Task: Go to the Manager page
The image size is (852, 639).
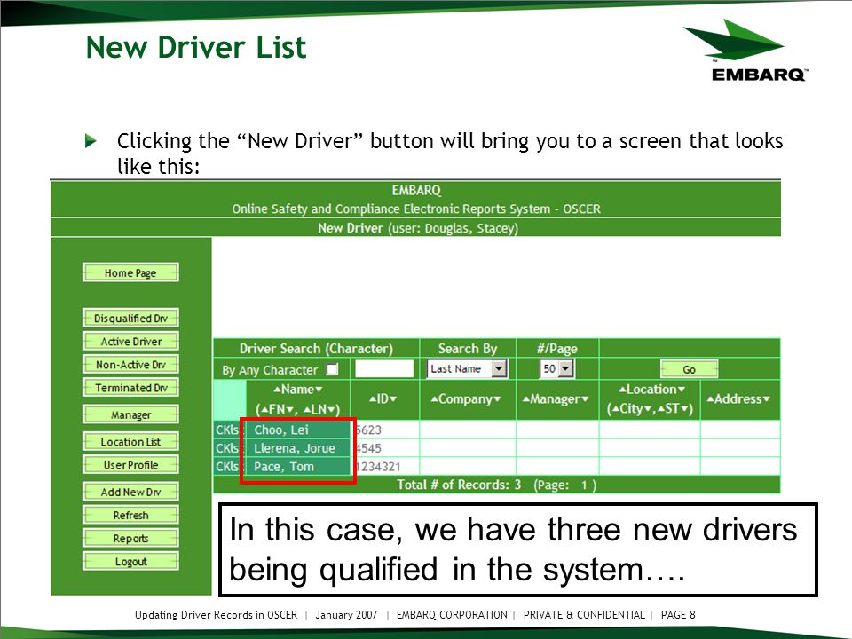Action: [130, 414]
